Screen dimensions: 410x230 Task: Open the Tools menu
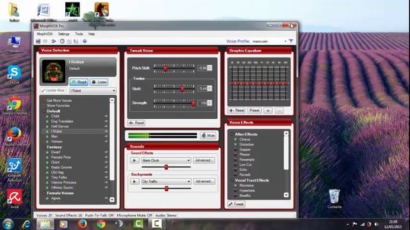[79, 34]
